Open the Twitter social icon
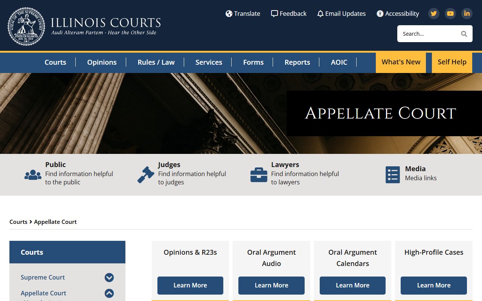The width and height of the screenshot is (482, 301). tap(434, 14)
